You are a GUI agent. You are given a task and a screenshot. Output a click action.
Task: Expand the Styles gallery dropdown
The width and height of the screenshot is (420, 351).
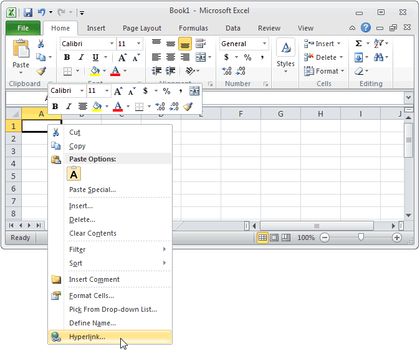285,72
